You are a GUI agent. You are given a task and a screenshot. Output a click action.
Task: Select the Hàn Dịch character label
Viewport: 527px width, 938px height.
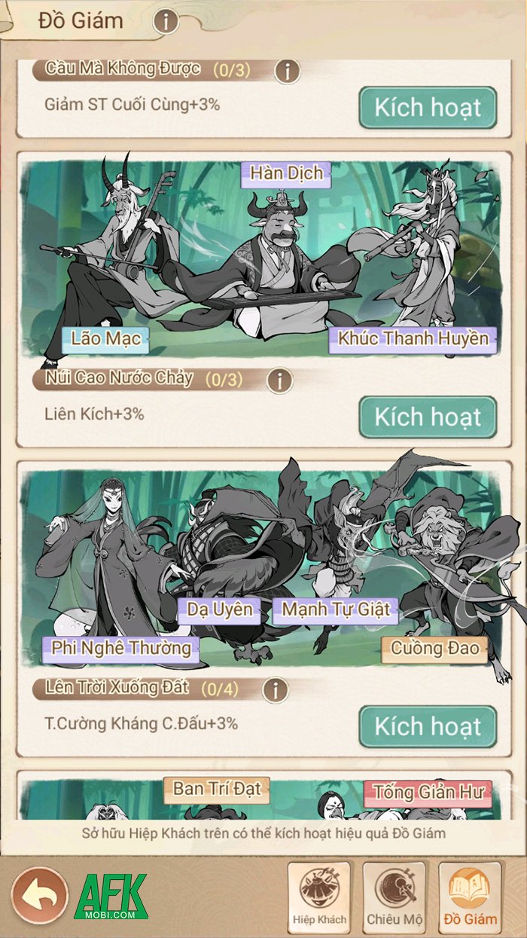pyautogui.click(x=286, y=173)
